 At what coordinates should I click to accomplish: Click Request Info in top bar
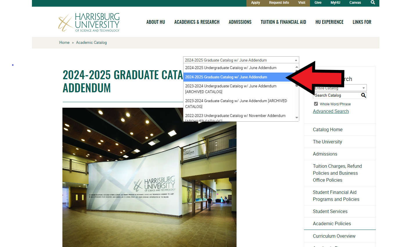coord(279,3)
